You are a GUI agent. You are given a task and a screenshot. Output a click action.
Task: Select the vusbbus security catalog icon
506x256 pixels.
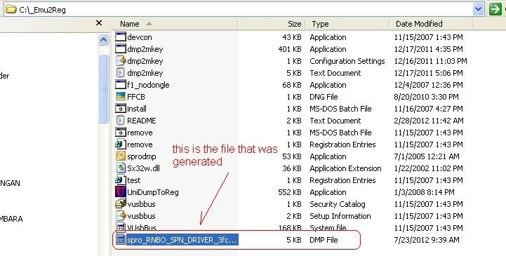pyautogui.click(x=121, y=204)
